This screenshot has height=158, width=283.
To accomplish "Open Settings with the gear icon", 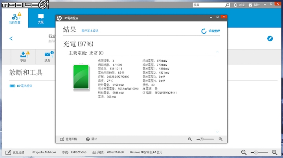I will (235, 5).
